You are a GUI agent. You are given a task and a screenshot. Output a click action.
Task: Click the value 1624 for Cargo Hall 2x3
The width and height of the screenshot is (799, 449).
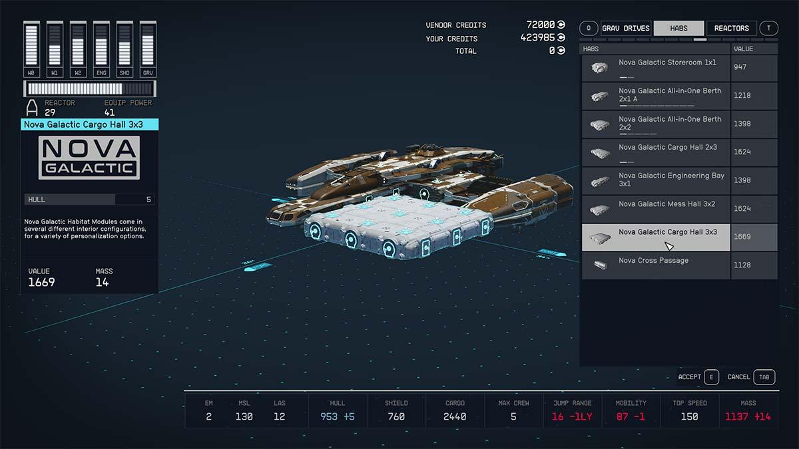(x=742, y=152)
